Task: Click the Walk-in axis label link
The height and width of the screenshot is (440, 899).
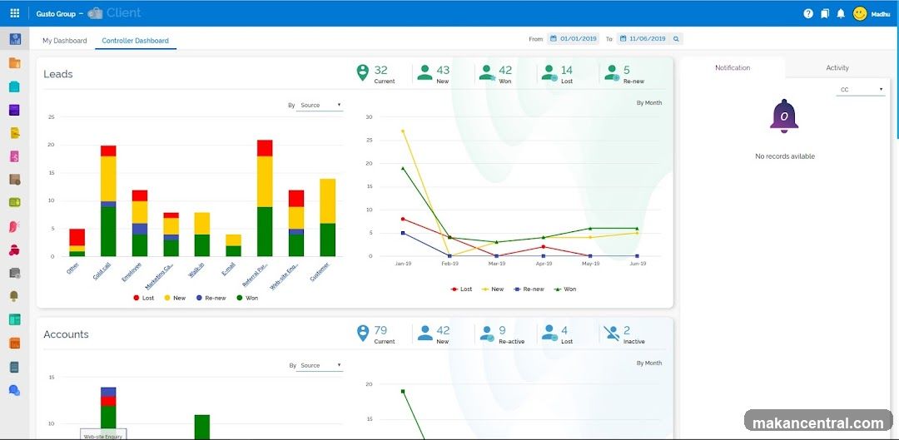Action: coord(196,269)
